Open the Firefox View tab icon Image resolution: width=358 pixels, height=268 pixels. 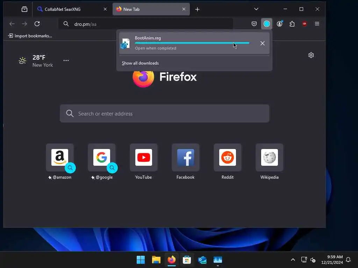tap(24, 9)
